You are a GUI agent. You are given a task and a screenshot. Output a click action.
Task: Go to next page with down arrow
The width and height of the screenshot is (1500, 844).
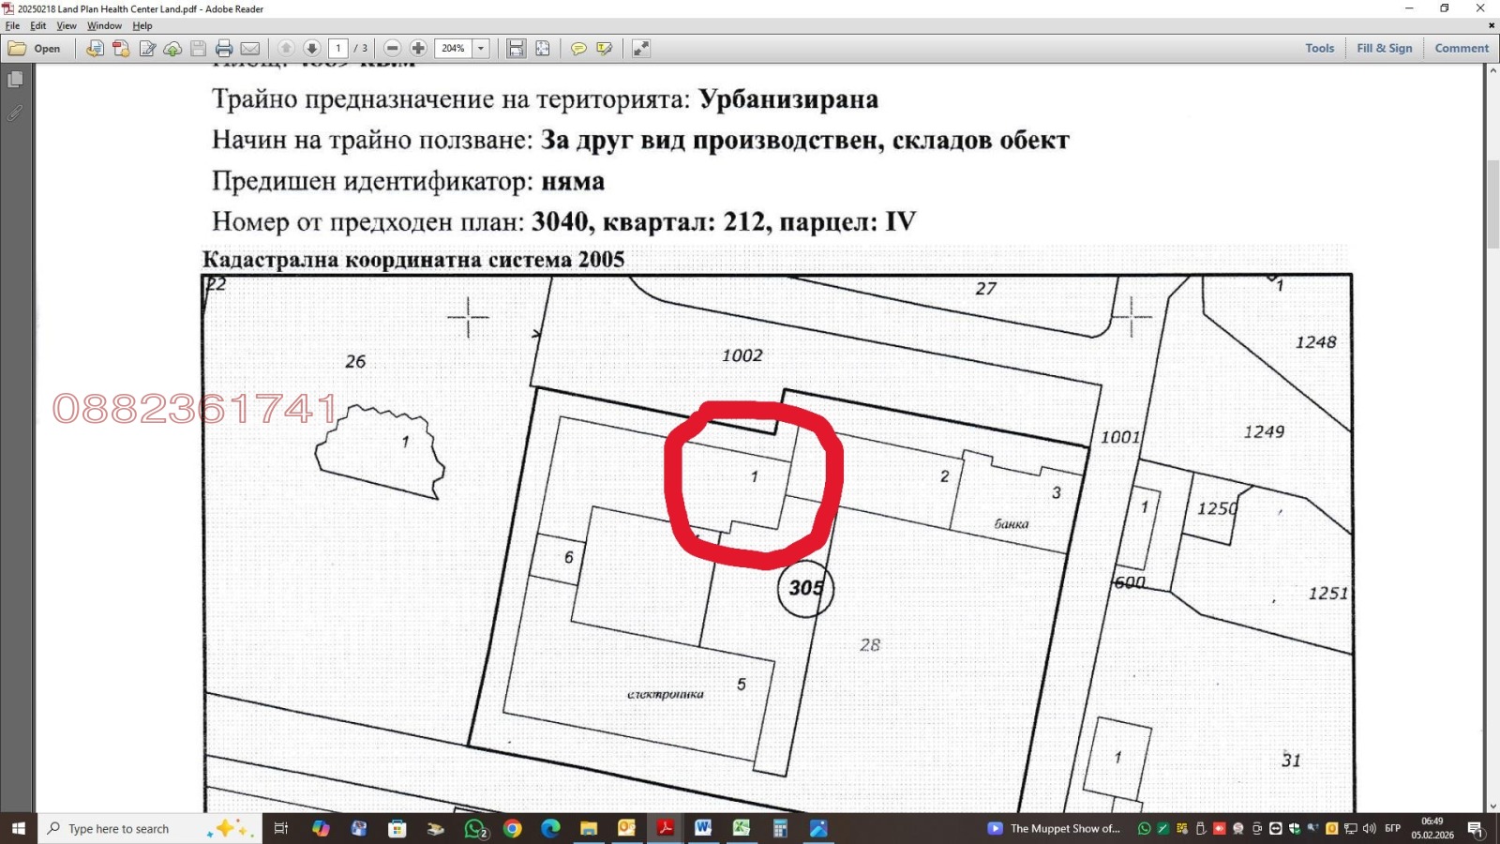312,49
